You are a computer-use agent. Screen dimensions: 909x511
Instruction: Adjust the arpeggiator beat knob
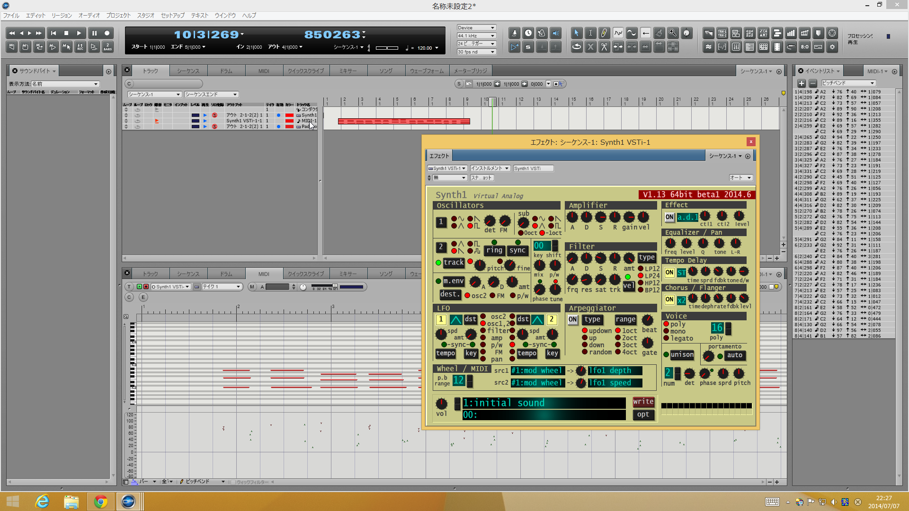(x=648, y=320)
